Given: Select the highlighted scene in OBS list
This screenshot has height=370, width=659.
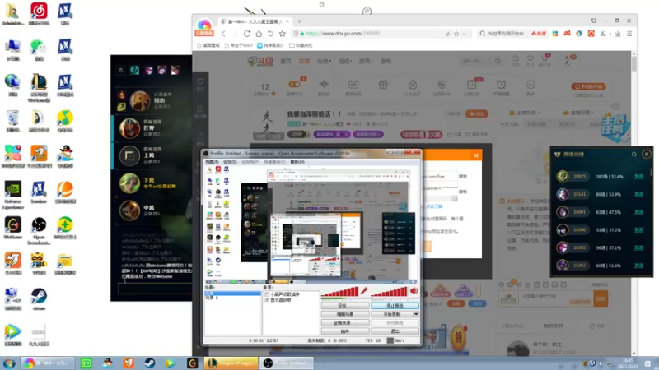Looking at the screenshot, I should tap(232, 294).
